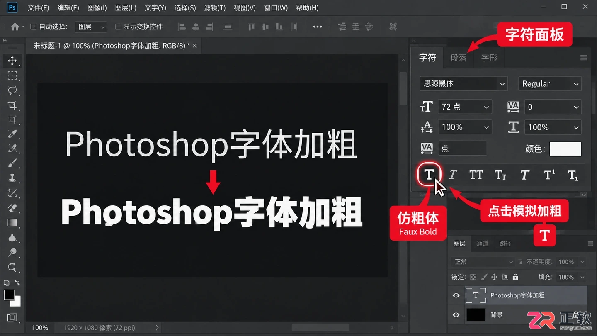The image size is (597, 336).
Task: Select the Brush tool
Action: click(x=12, y=163)
